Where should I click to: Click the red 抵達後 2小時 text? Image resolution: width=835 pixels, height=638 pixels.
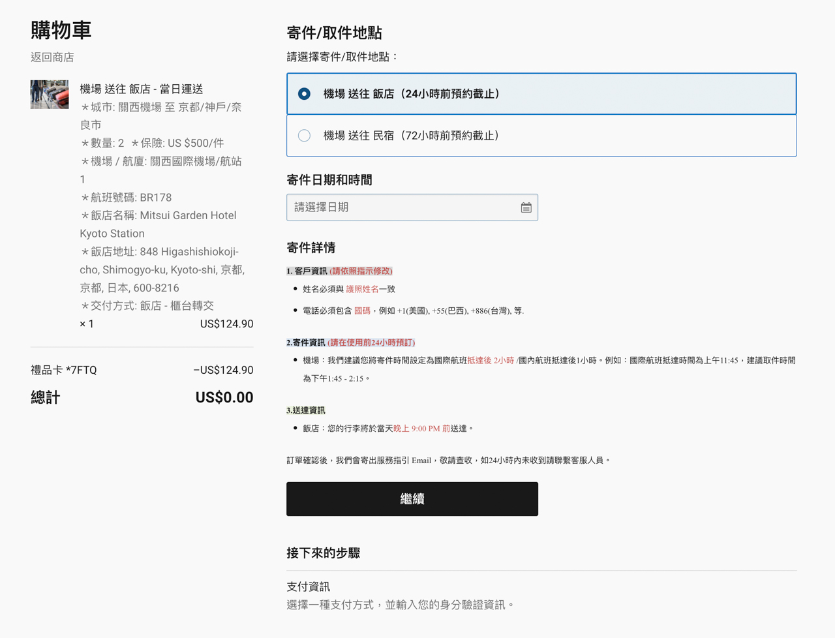click(491, 360)
